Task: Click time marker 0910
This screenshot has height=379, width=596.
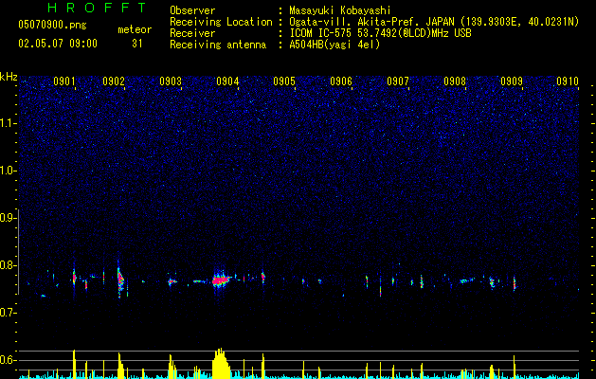Action: 568,81
